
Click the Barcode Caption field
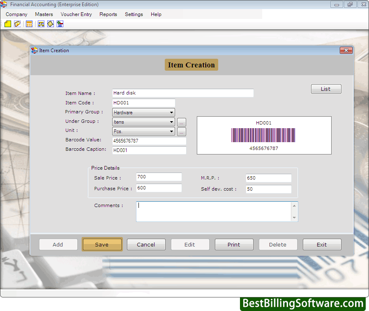pyautogui.click(x=149, y=150)
